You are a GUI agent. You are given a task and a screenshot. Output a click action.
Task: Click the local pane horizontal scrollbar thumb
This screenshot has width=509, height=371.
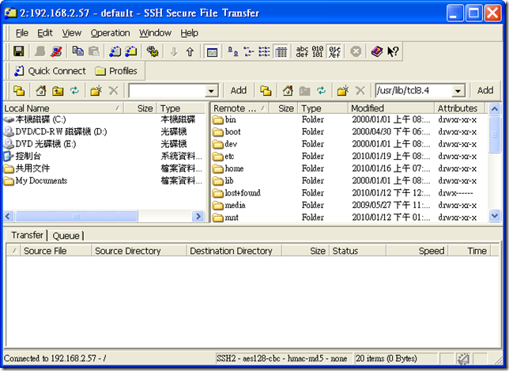pyautogui.click(x=77, y=217)
